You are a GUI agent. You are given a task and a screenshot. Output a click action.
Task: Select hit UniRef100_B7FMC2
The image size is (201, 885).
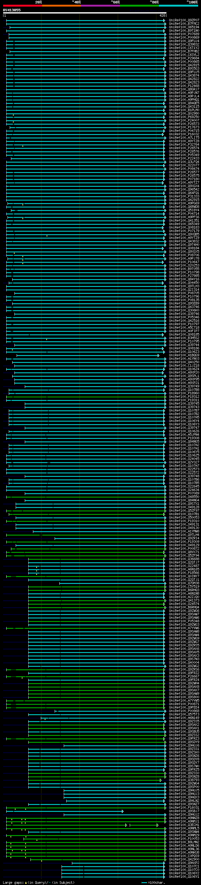184,24
